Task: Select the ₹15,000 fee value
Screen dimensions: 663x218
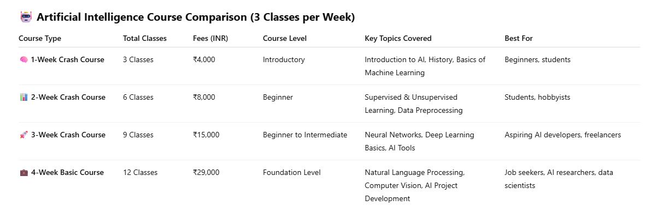Action: point(206,135)
